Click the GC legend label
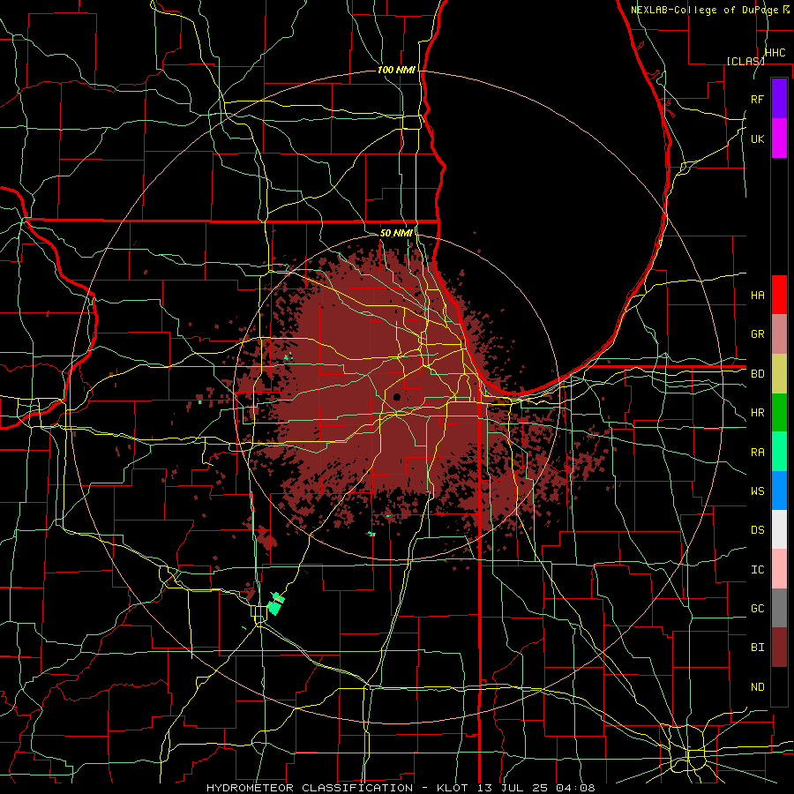 coord(758,609)
